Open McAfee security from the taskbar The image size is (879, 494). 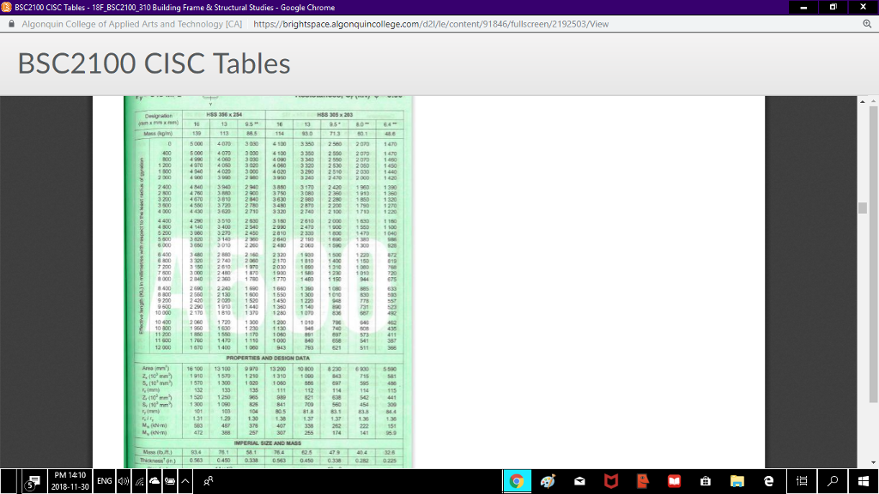[x=611, y=481]
